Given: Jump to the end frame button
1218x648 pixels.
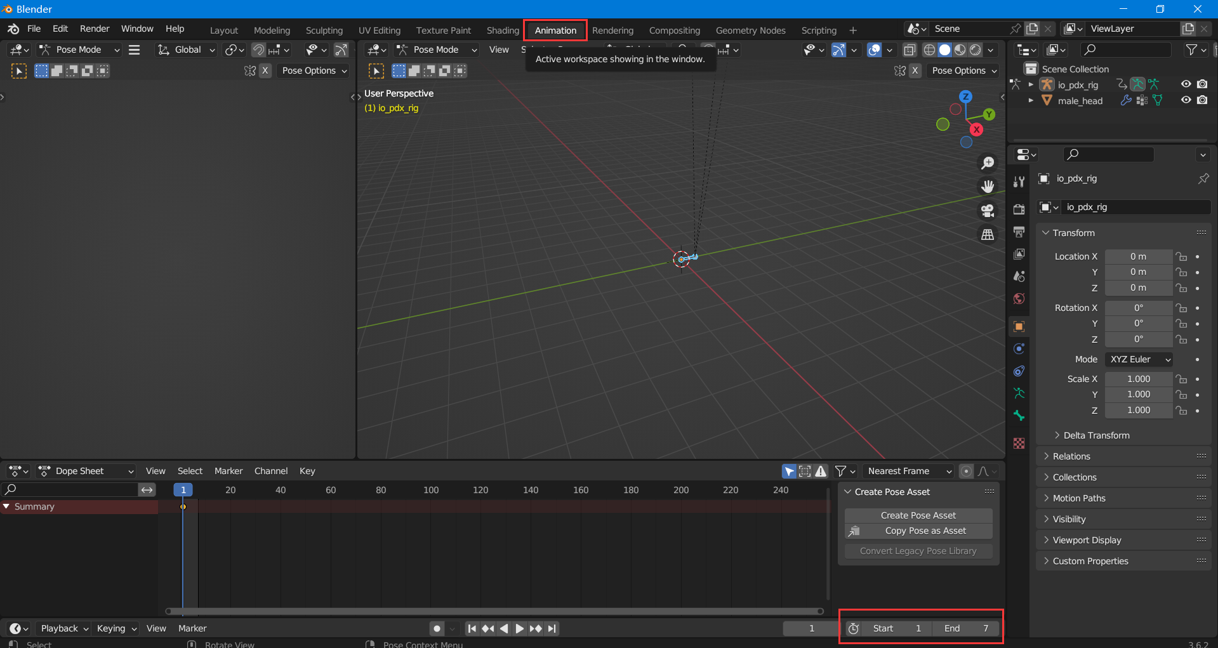Looking at the screenshot, I should pos(552,628).
